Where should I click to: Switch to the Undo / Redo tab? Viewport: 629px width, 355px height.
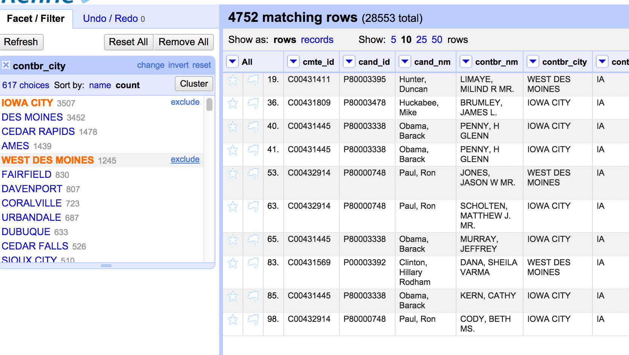coord(114,18)
